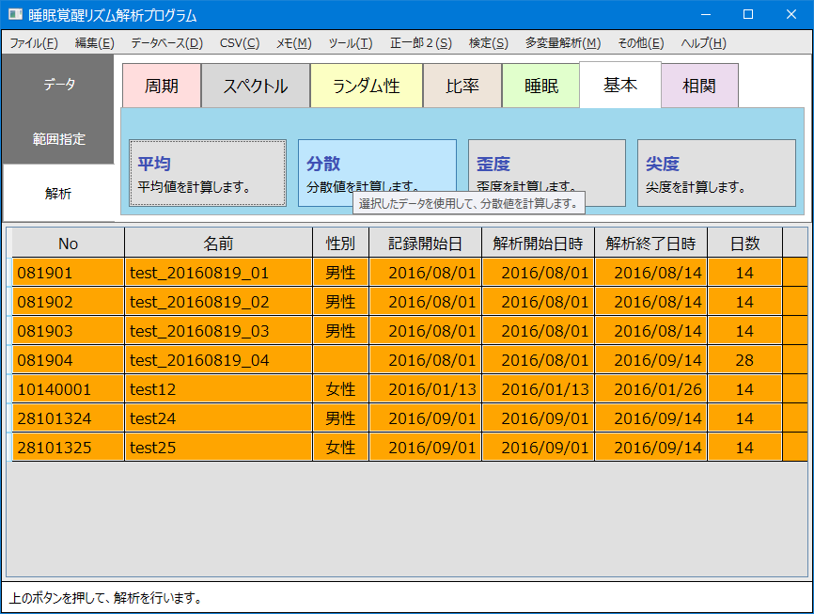814x614 pixels.
Task: Minimize the 睡眠覚醒リズム解析プログラム window
Action: tap(706, 14)
